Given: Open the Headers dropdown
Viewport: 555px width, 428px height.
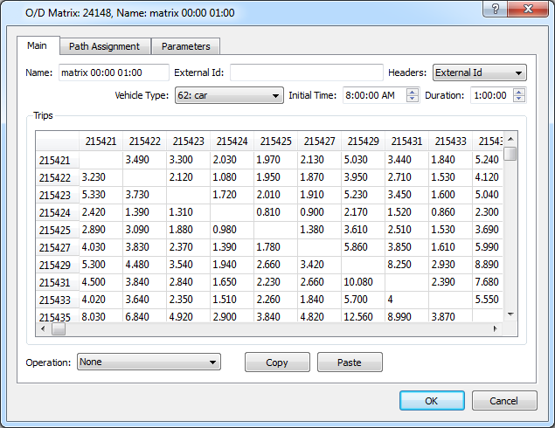Looking at the screenshot, I should (479, 72).
